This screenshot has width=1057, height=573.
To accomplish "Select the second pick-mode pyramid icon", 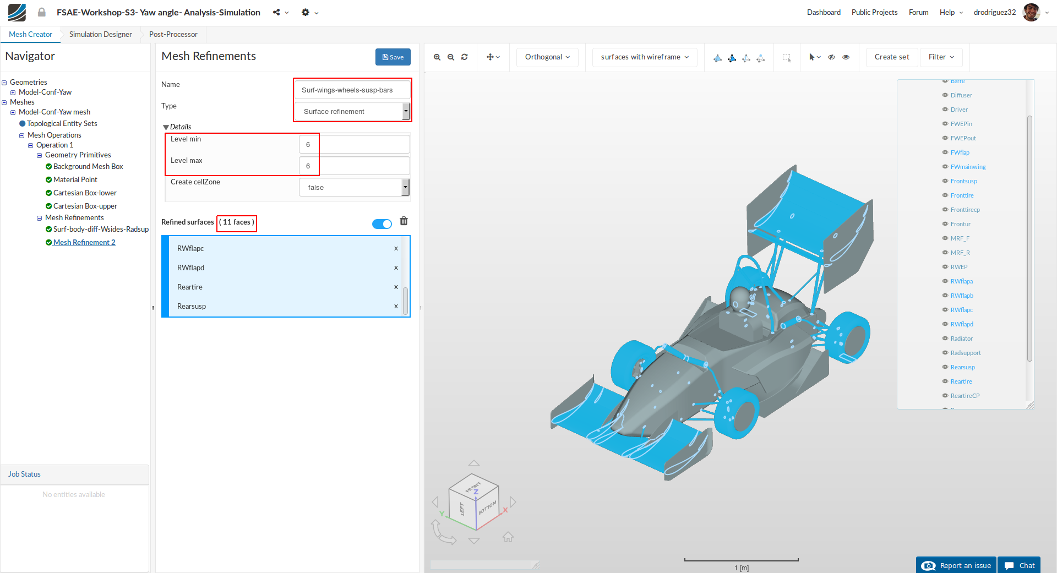I will pos(732,58).
